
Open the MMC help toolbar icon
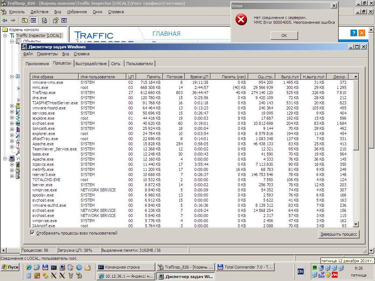pyautogui.click(x=56, y=20)
